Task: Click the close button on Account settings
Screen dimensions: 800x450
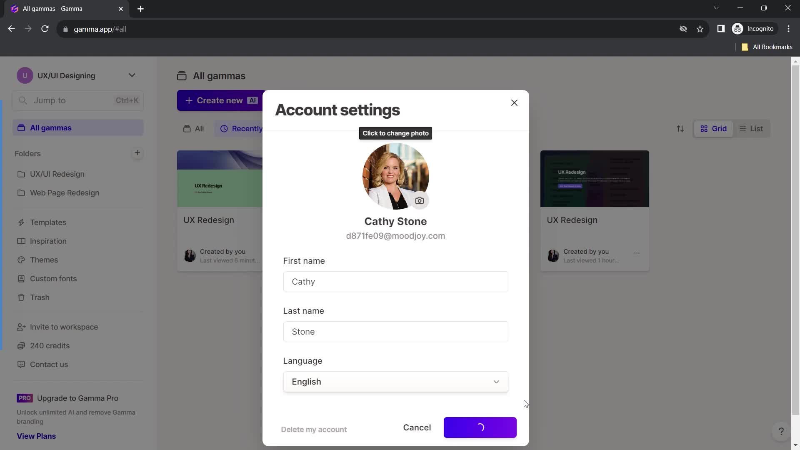Action: pos(514,103)
